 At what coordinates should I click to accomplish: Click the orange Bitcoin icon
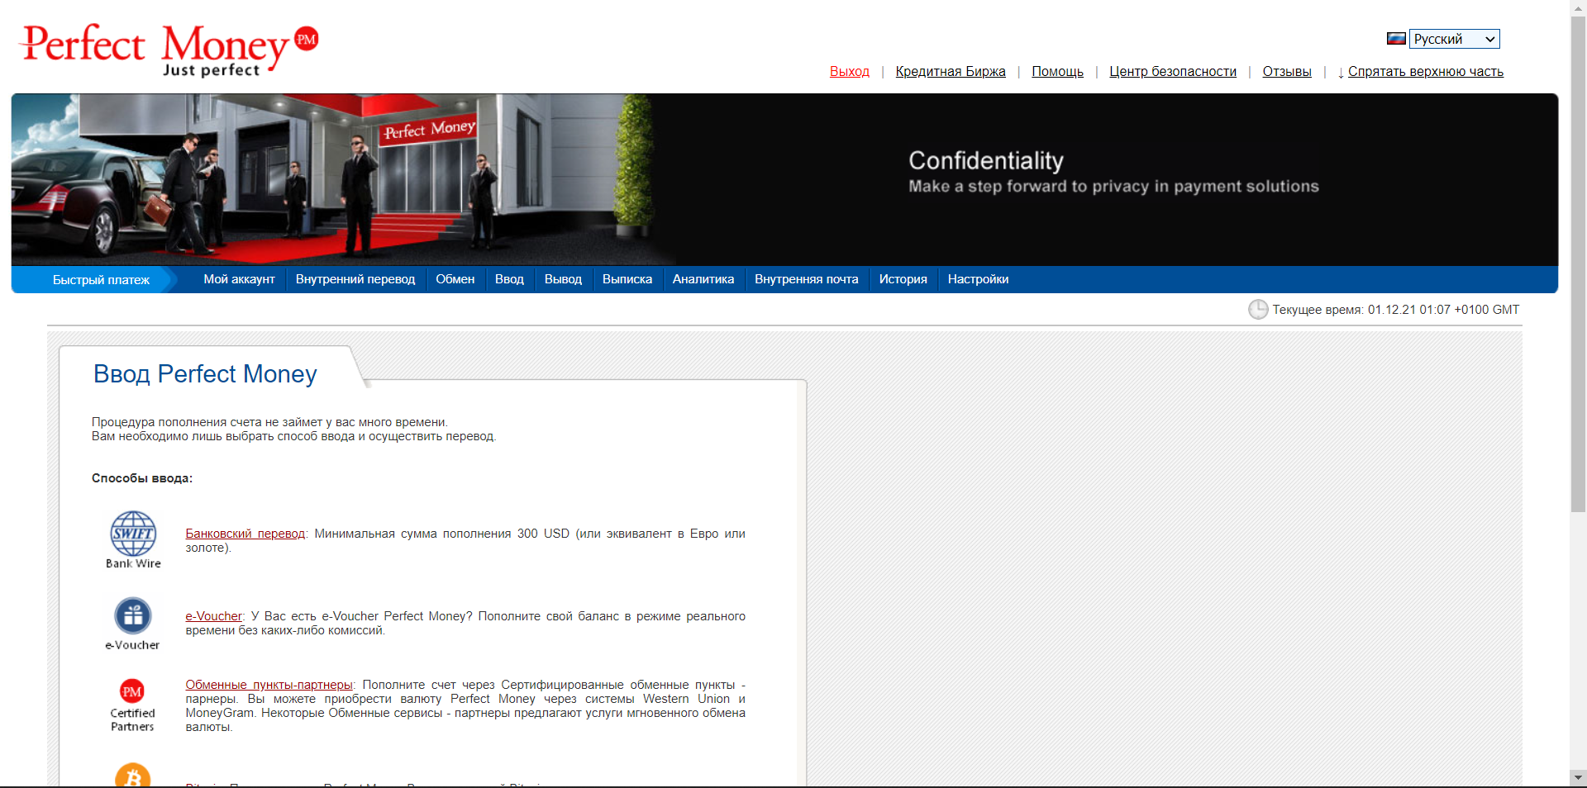tap(132, 775)
